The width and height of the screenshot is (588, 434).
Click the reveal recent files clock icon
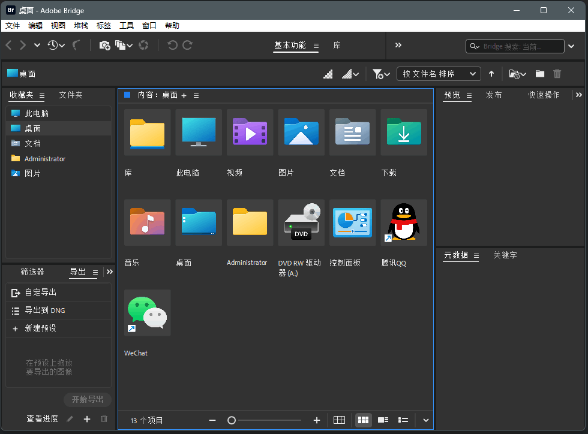pyautogui.click(x=53, y=45)
